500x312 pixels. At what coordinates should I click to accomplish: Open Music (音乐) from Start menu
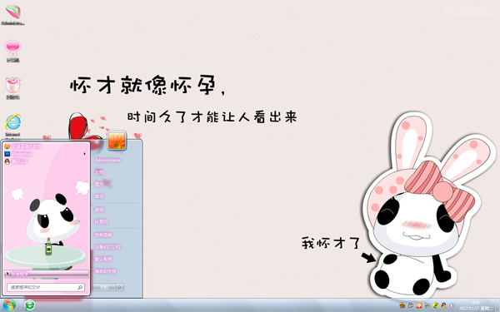tap(99, 196)
